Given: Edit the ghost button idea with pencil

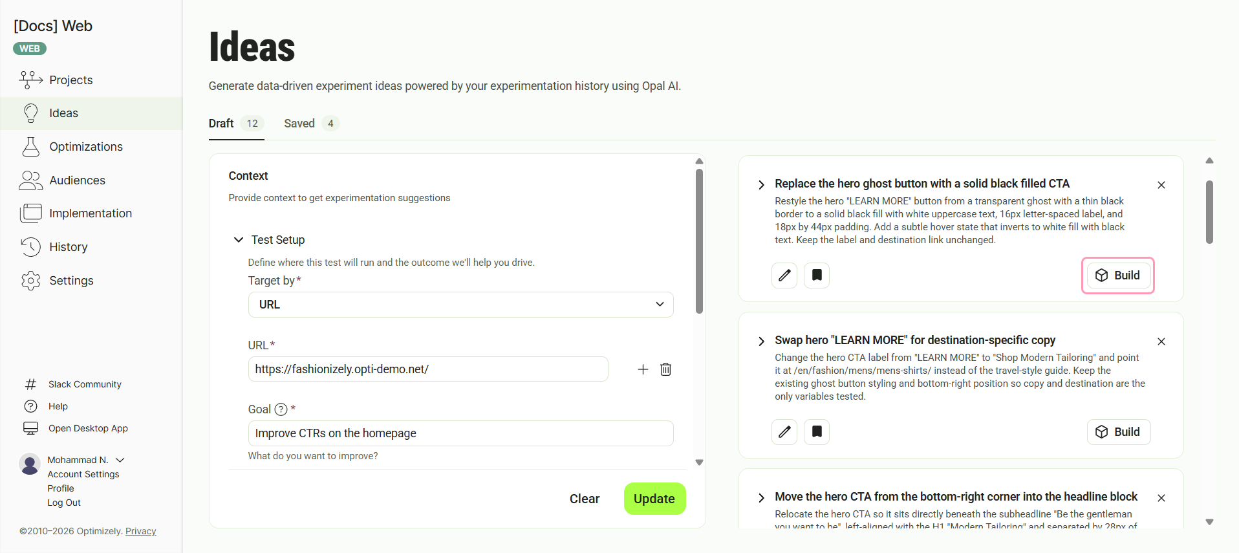Looking at the screenshot, I should [784, 276].
